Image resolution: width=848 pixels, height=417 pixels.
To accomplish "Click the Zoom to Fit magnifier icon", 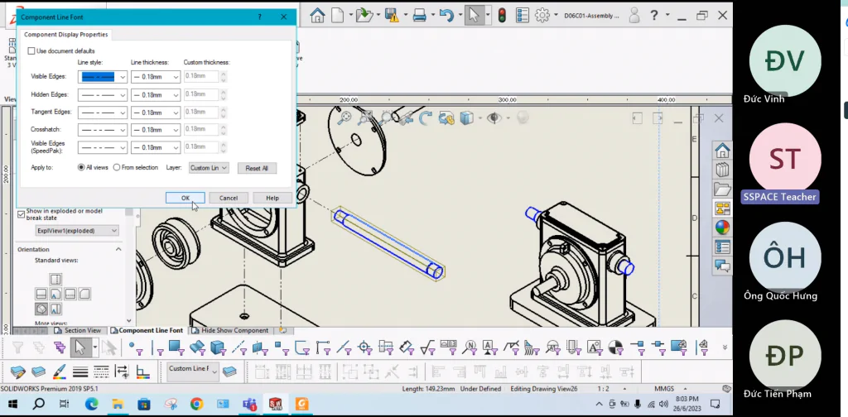I will coord(344,117).
